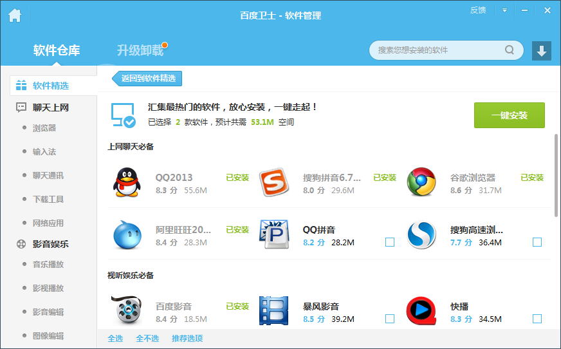
Task: Open the download manager arrow icon
Action: click(x=542, y=51)
